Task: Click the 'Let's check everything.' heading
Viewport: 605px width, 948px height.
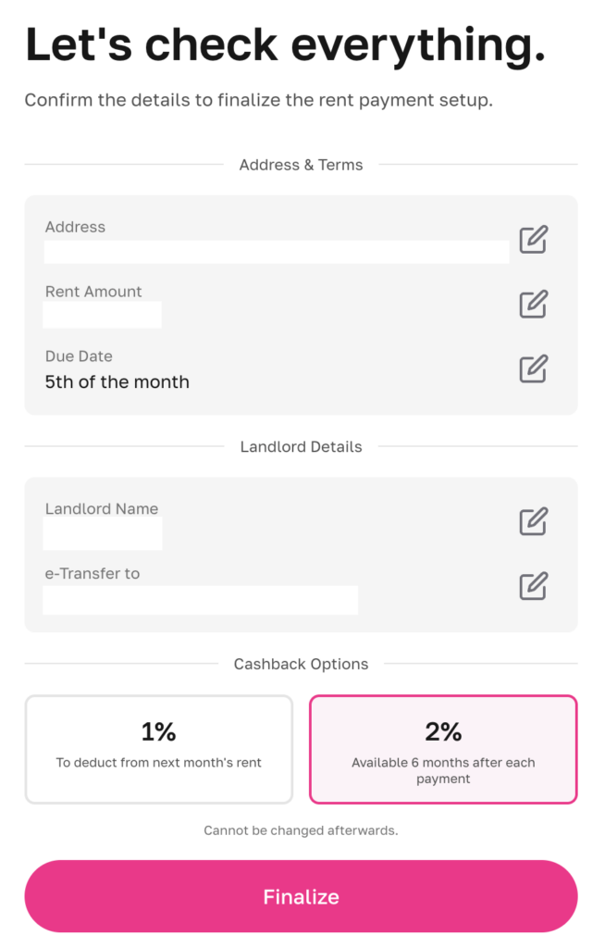Action: (285, 46)
